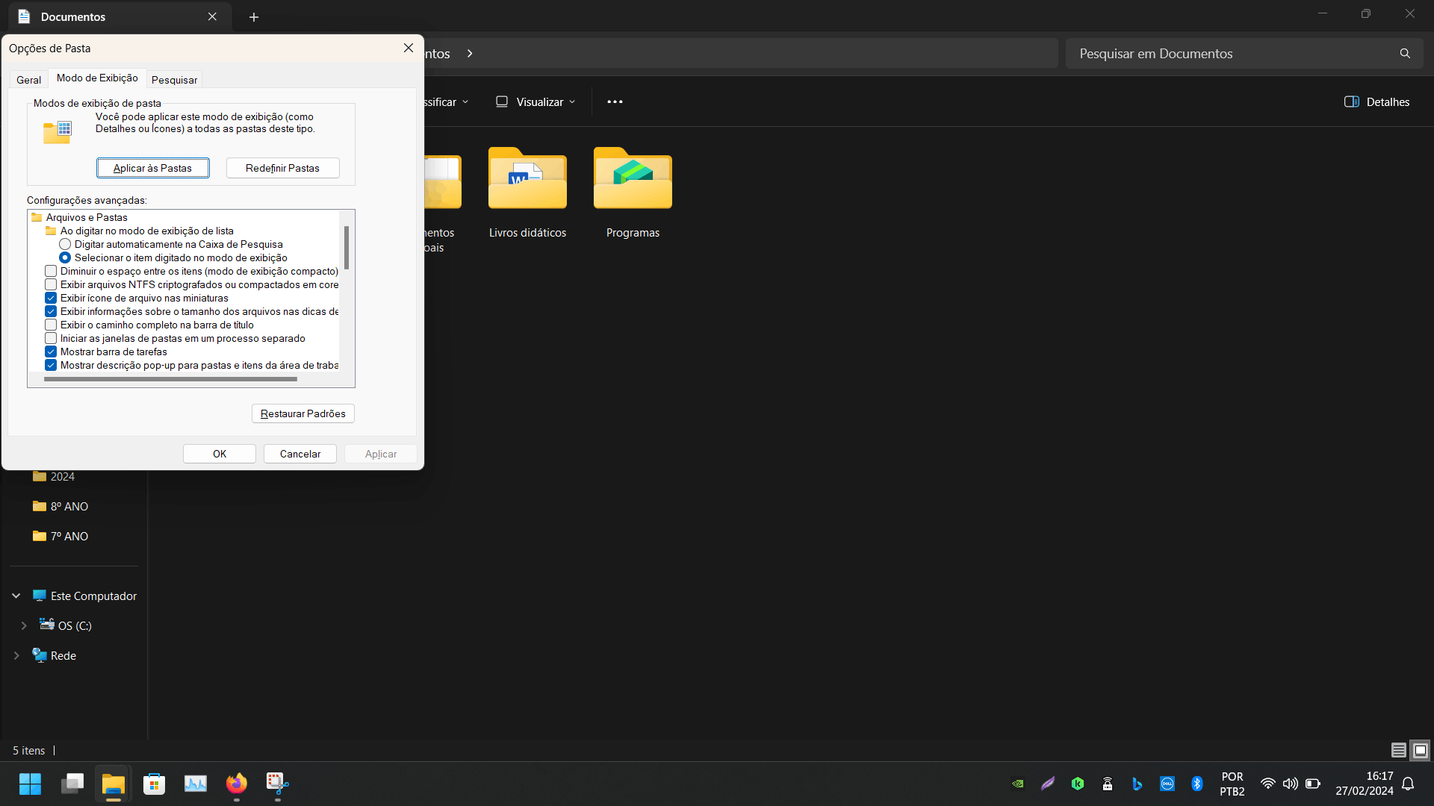
Task: Open Microsoft Store from the taskbar
Action: click(x=155, y=784)
